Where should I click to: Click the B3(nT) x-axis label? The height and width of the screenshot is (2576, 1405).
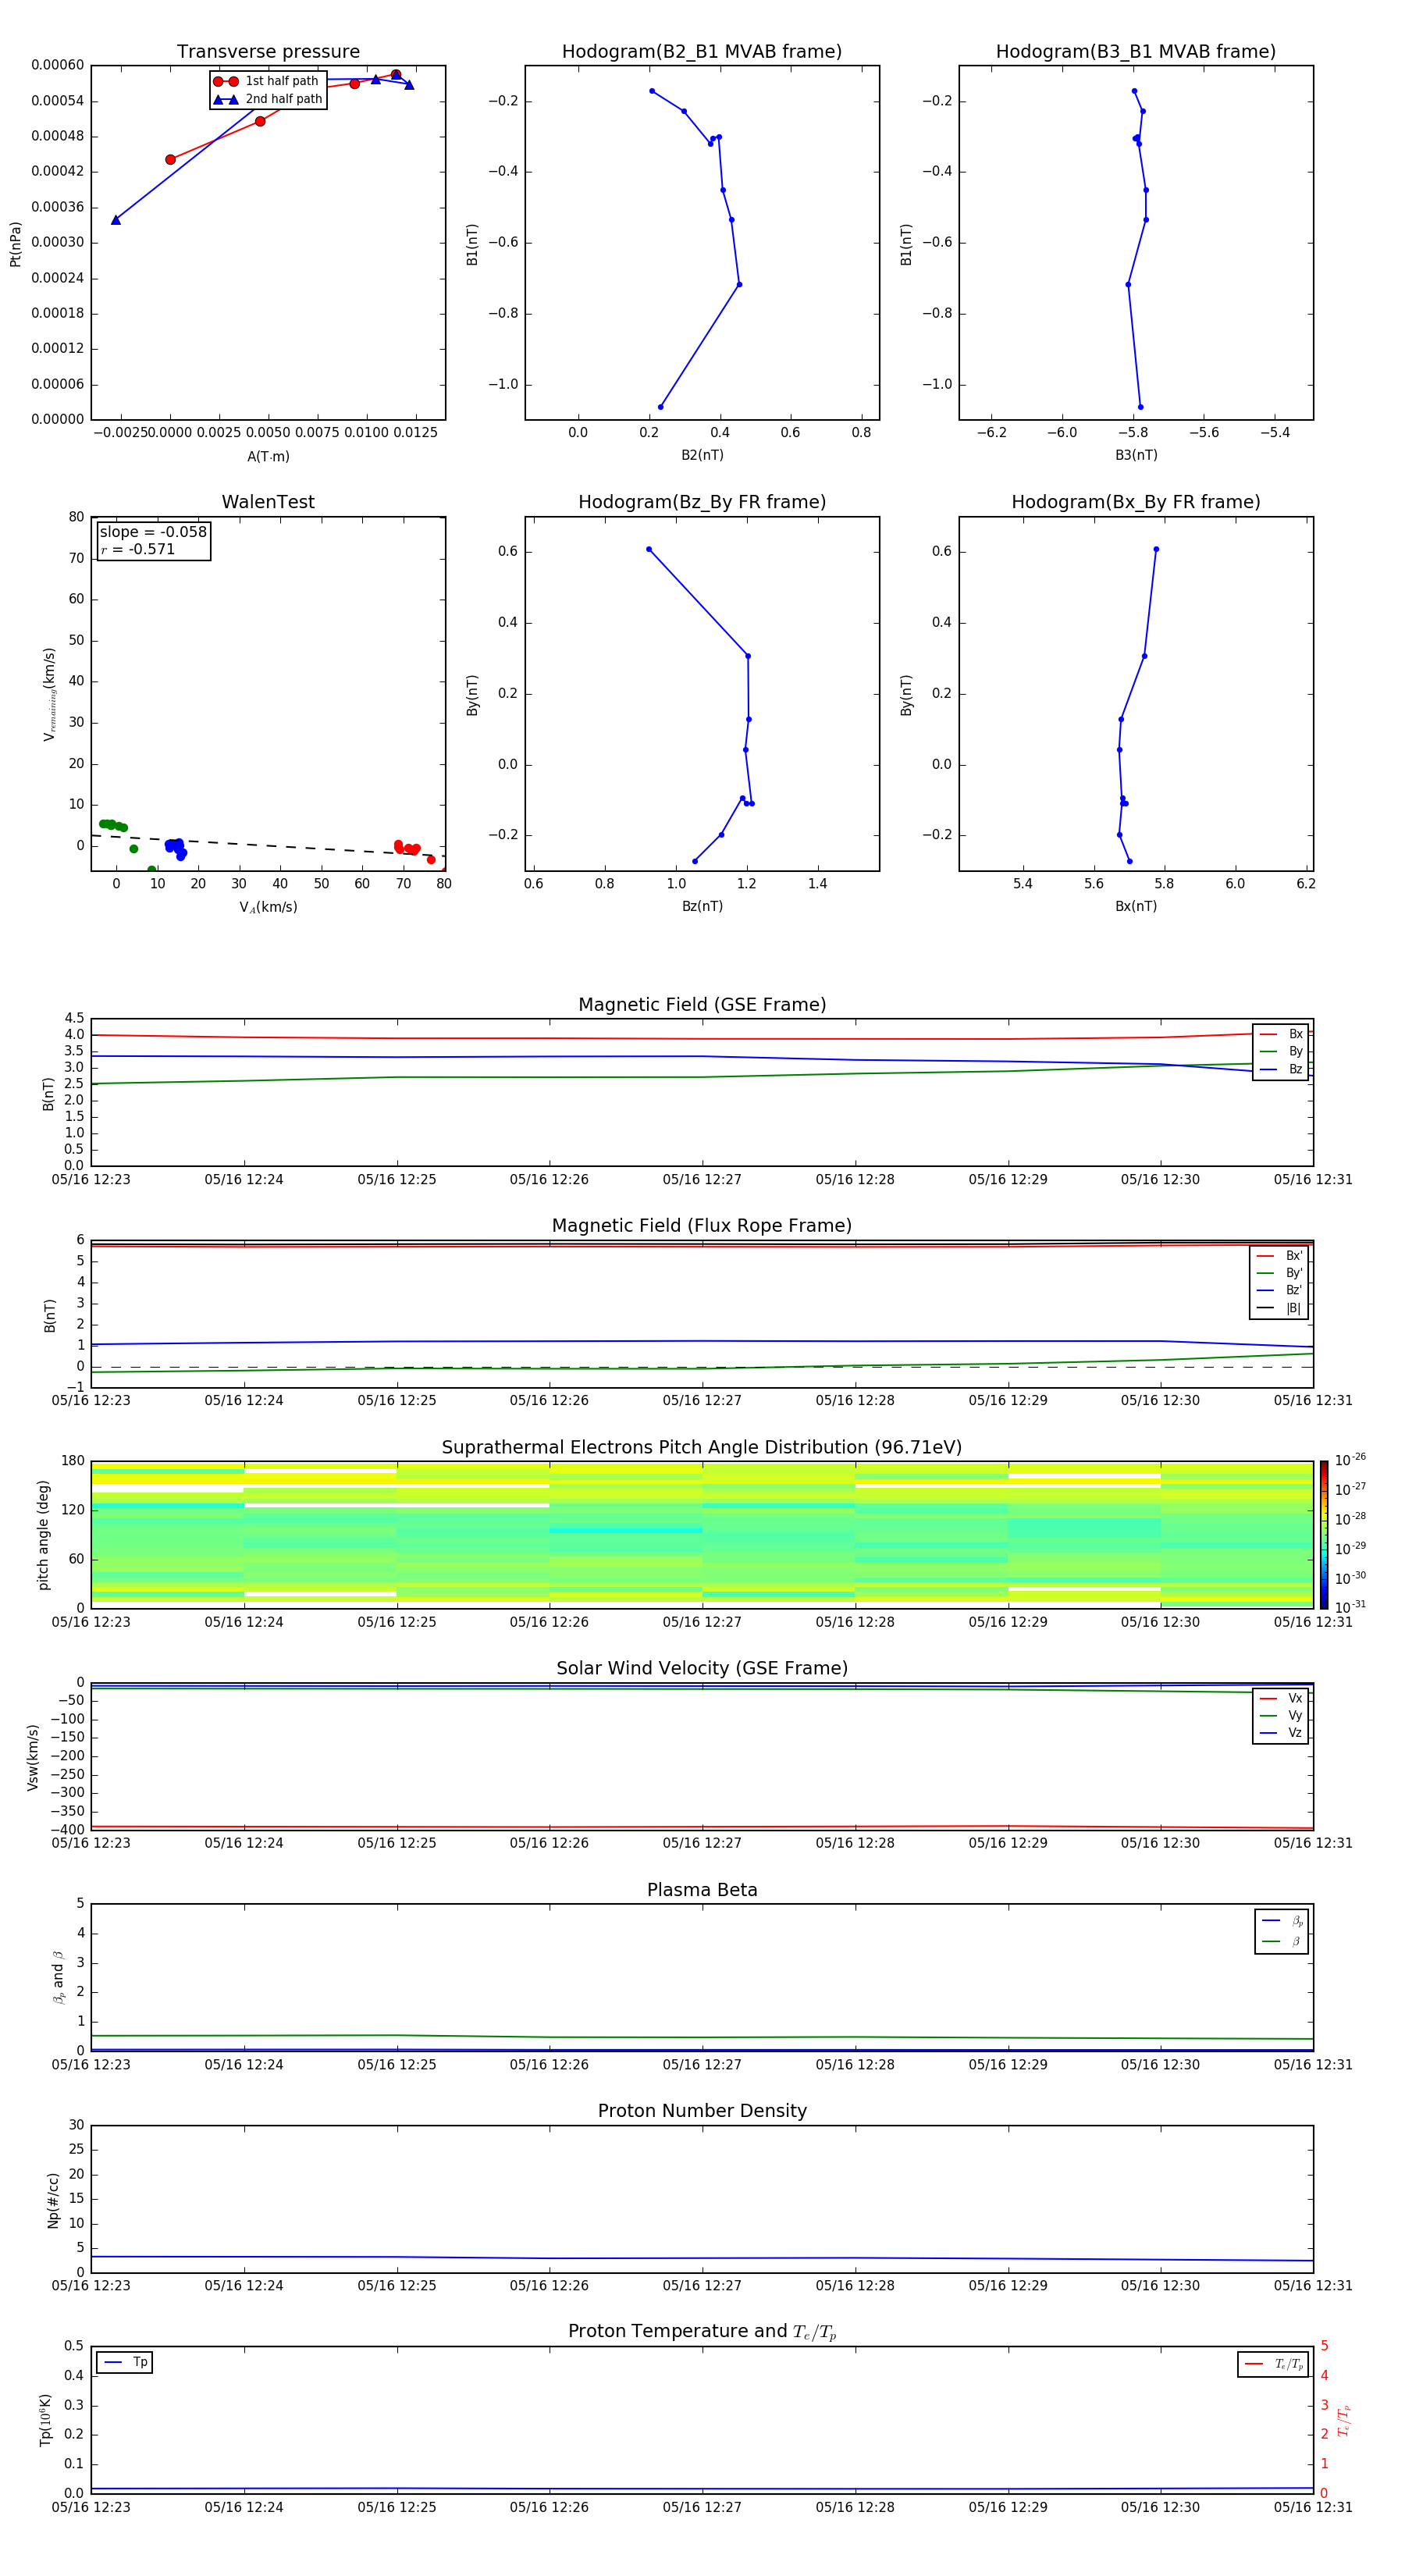point(1136,456)
